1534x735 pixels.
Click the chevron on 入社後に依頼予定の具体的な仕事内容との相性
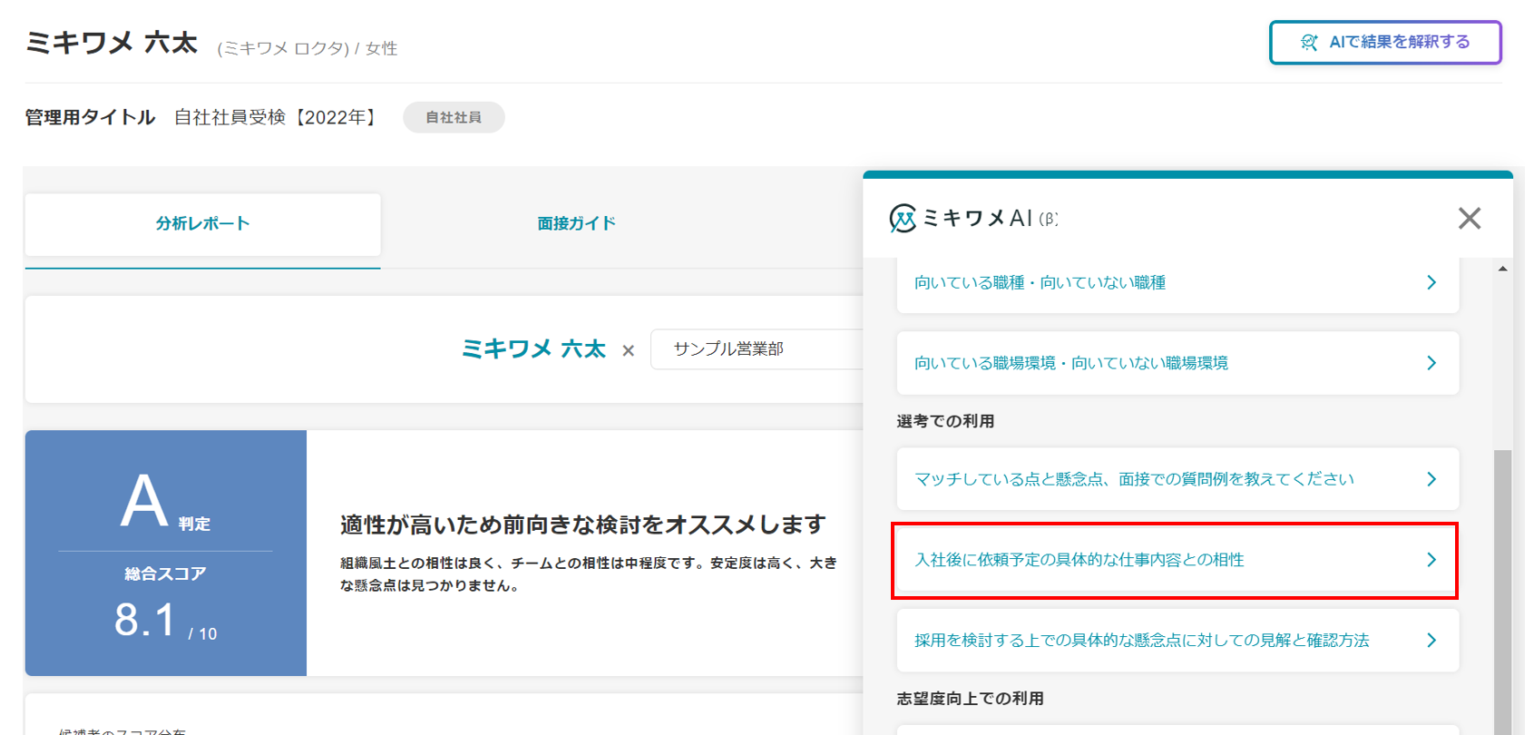pos(1431,560)
